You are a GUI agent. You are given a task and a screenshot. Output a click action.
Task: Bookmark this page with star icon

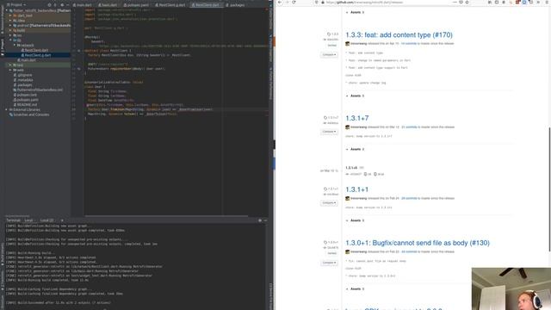tap(467, 2)
